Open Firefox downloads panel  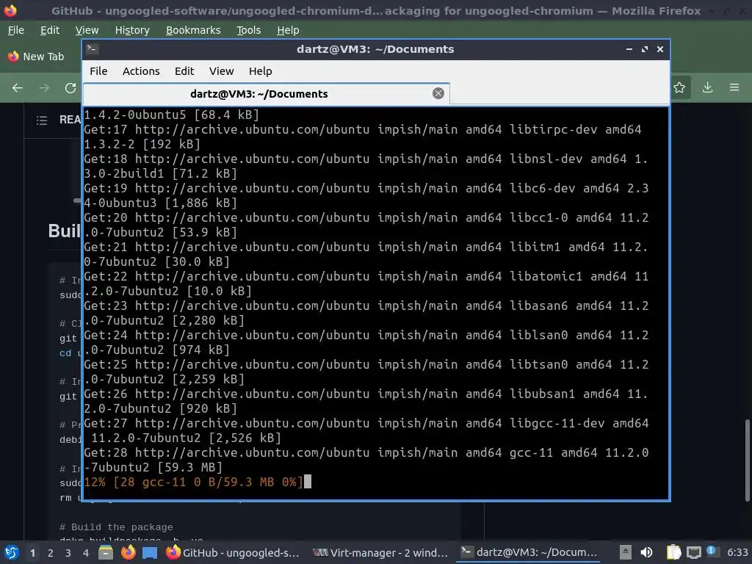click(x=707, y=87)
